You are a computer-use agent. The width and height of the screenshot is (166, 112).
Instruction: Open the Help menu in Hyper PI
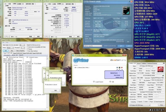(7, 42)
